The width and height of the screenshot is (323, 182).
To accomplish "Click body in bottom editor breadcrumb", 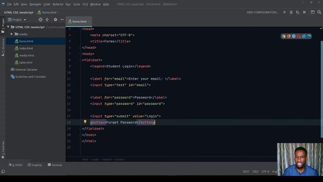I will (x=95, y=160).
